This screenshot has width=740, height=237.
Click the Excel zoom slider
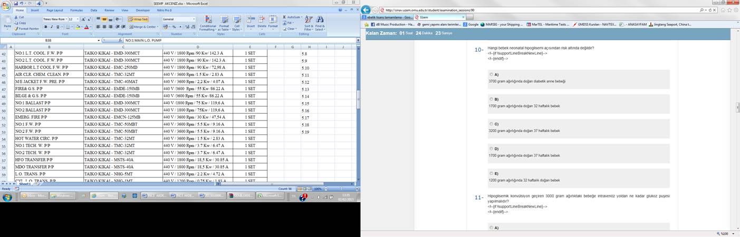point(340,189)
